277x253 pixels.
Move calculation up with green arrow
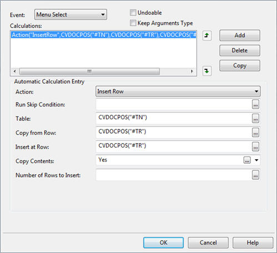(x=207, y=36)
